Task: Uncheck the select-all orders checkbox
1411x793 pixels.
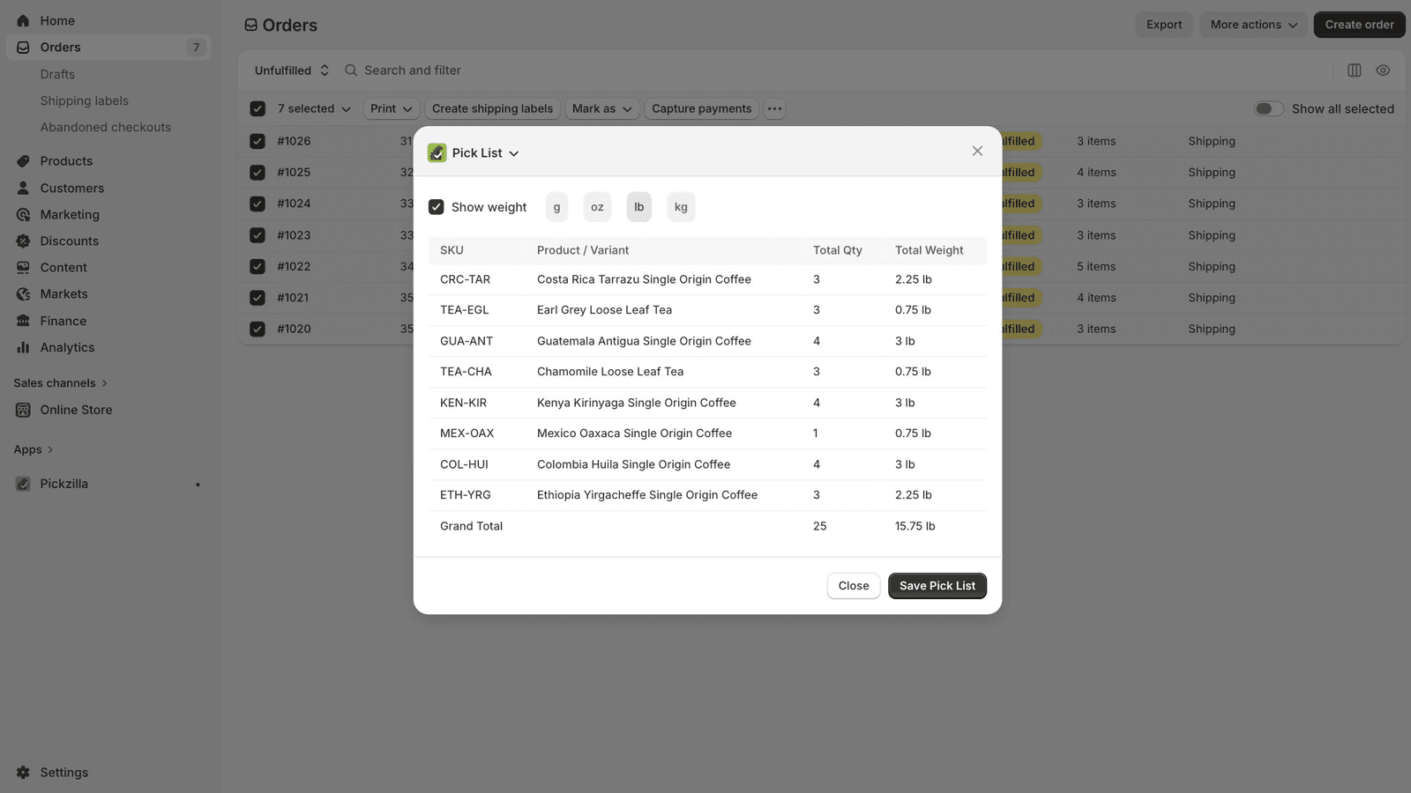Action: coord(258,108)
